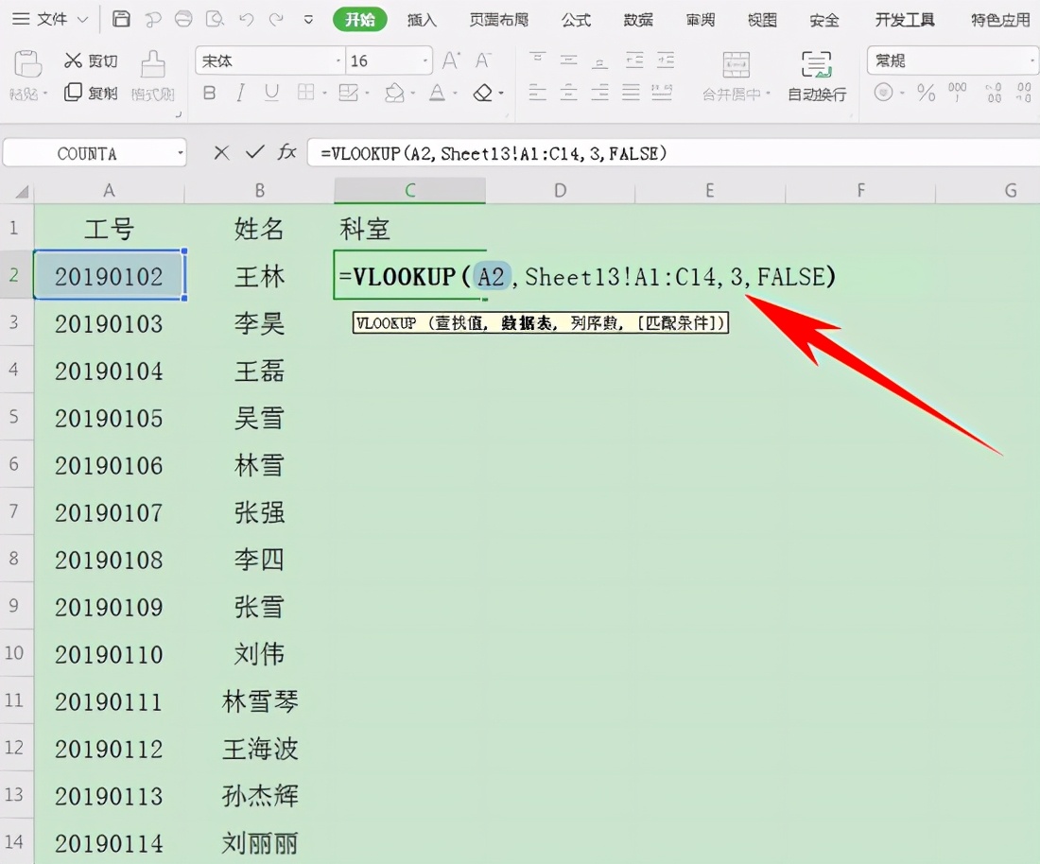Click the 复制 copy button
Viewport: 1040px width, 864px height.
coord(92,93)
